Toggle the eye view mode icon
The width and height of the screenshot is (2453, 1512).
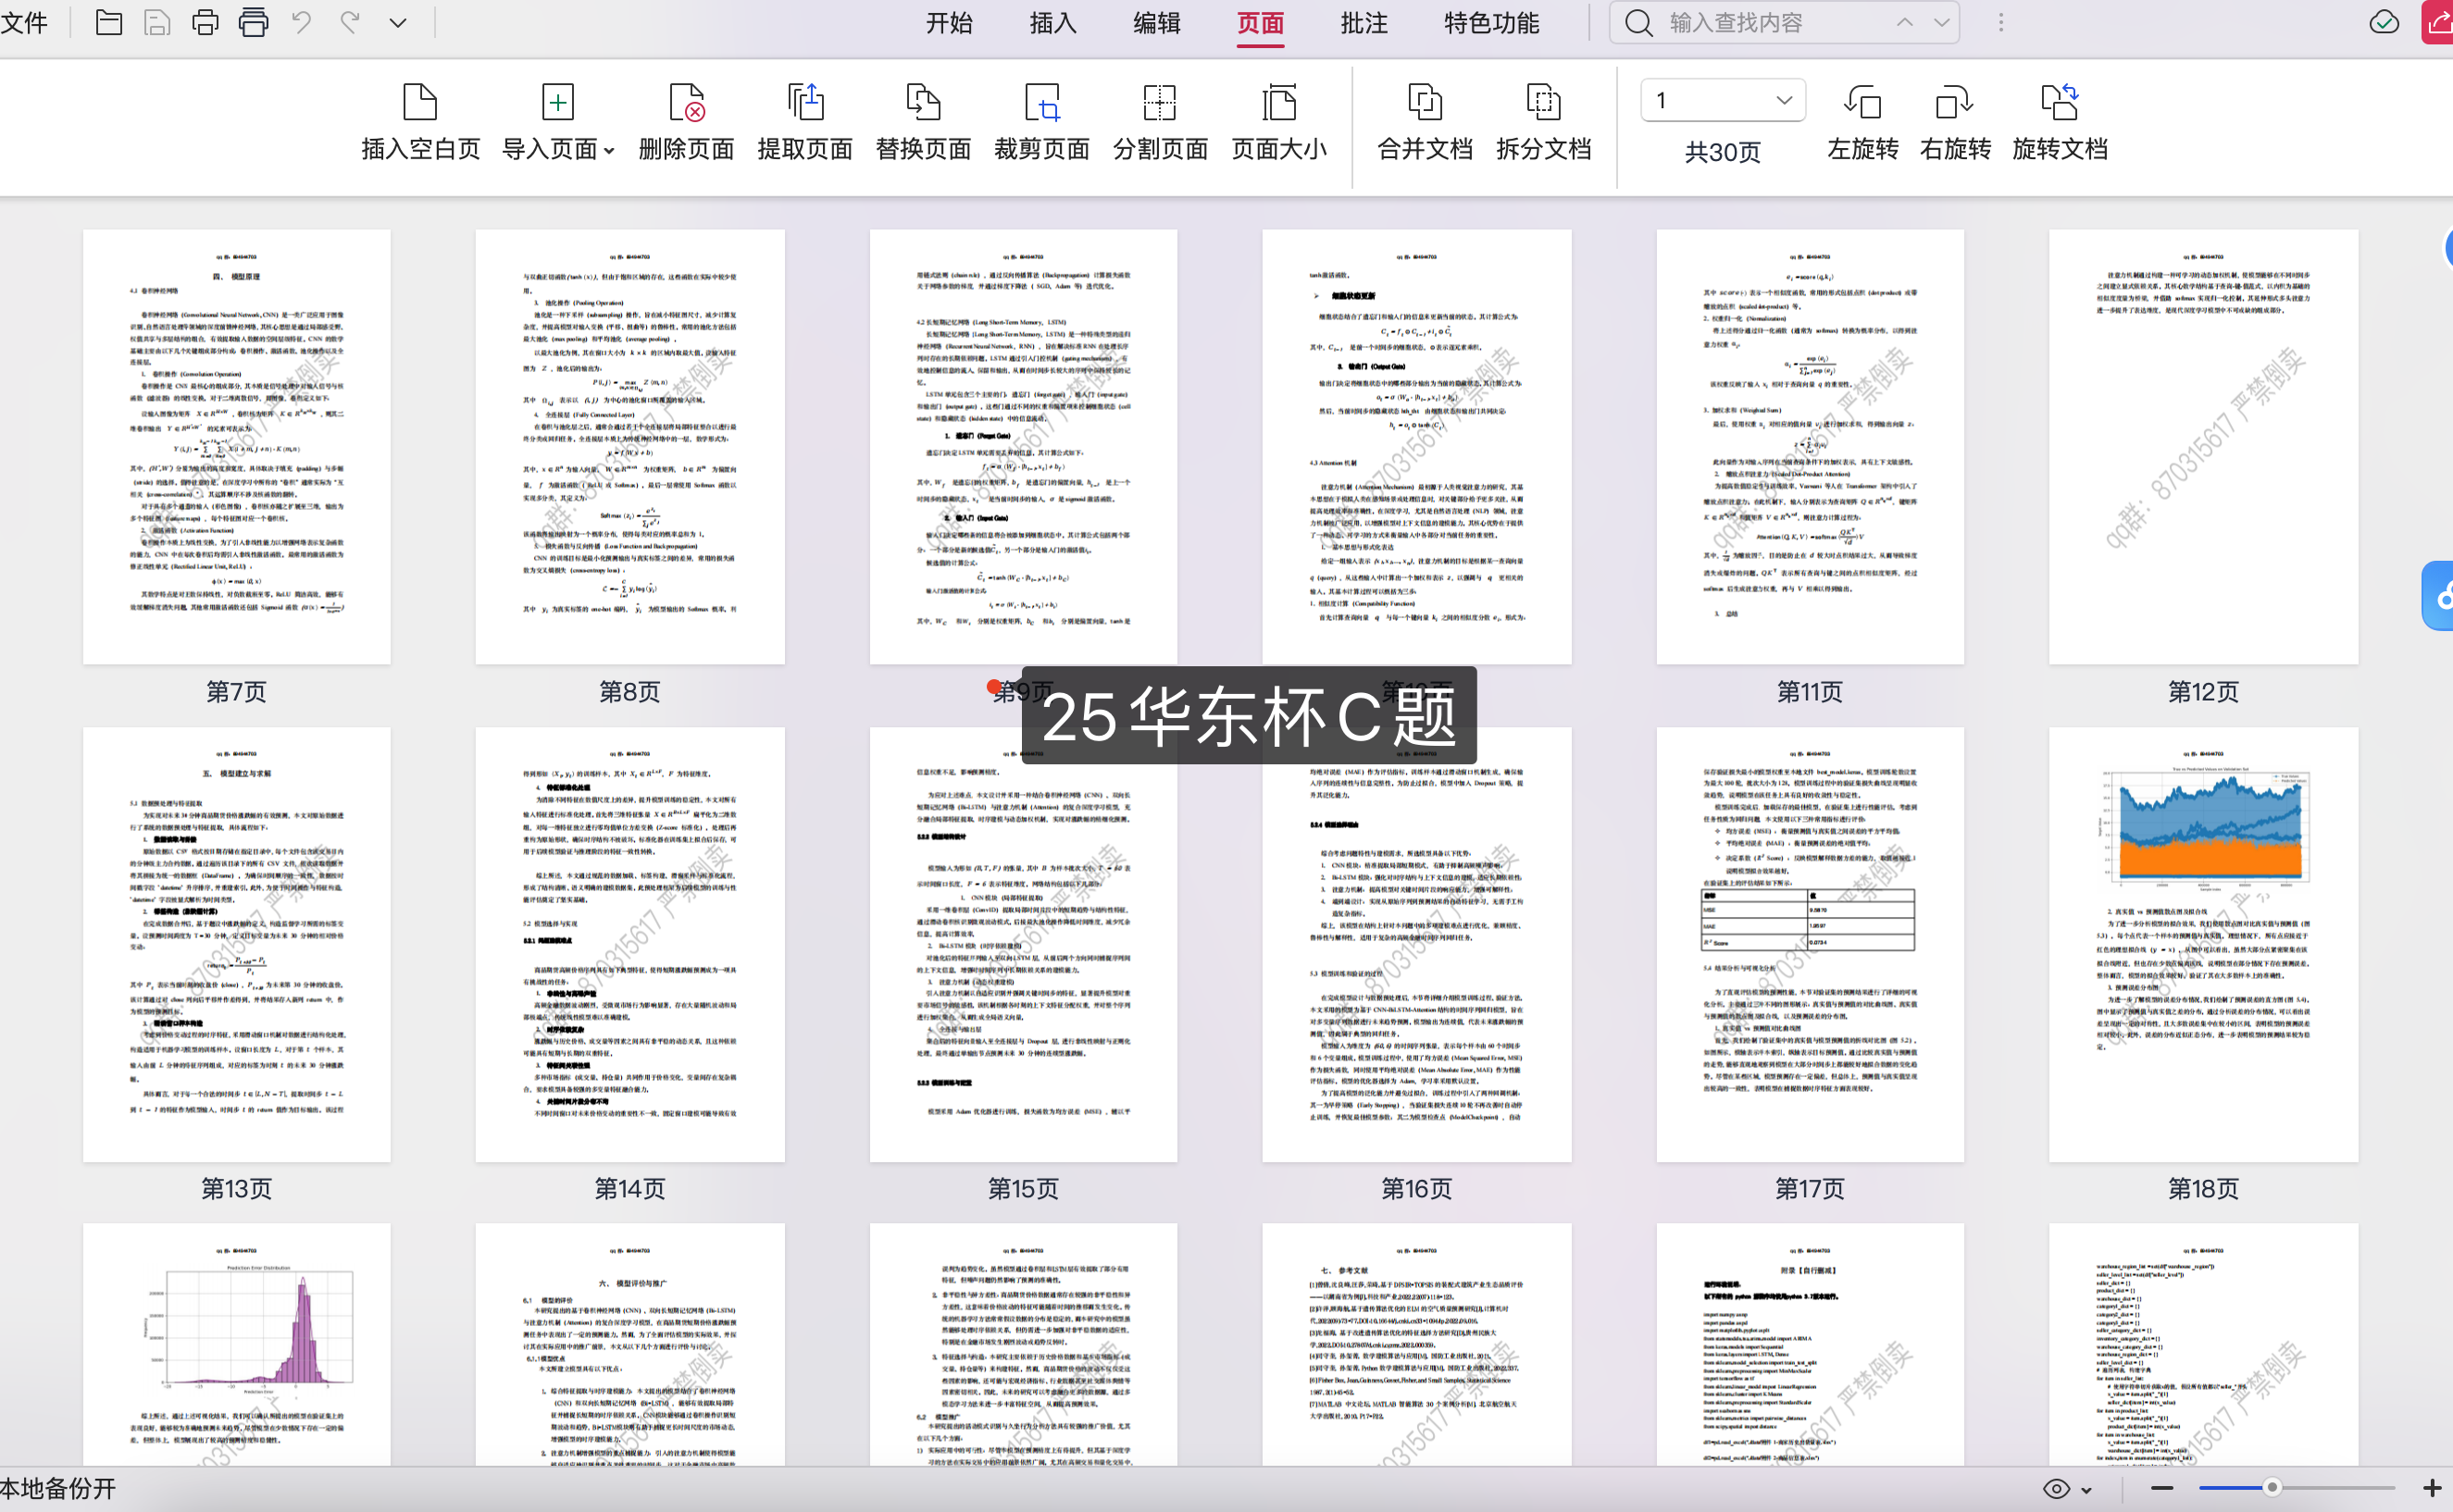click(2056, 1489)
